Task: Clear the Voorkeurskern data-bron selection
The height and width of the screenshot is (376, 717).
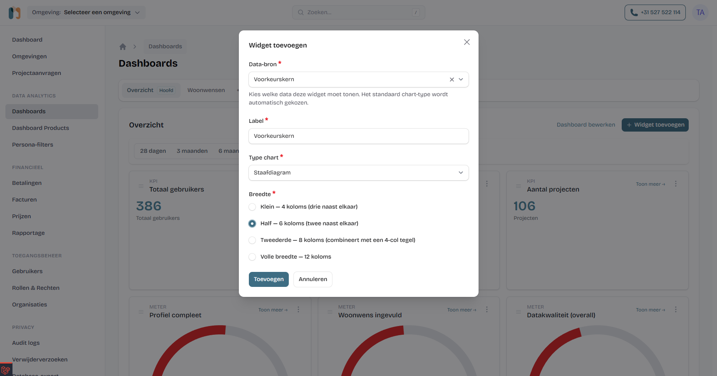Action: (452, 80)
